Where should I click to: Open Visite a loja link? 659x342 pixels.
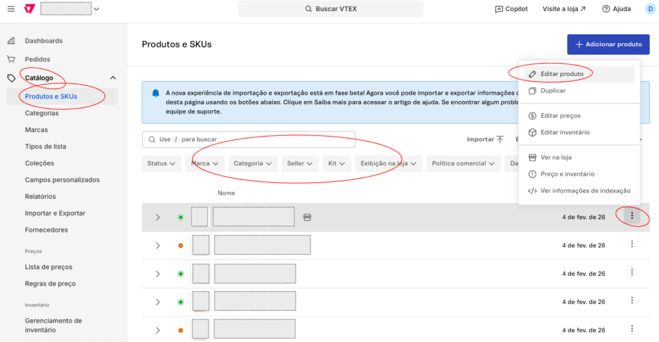click(x=564, y=9)
